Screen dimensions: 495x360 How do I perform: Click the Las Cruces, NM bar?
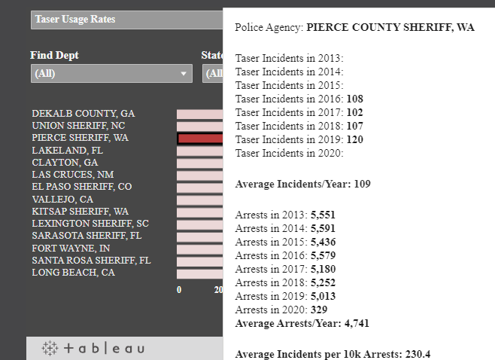(200, 175)
